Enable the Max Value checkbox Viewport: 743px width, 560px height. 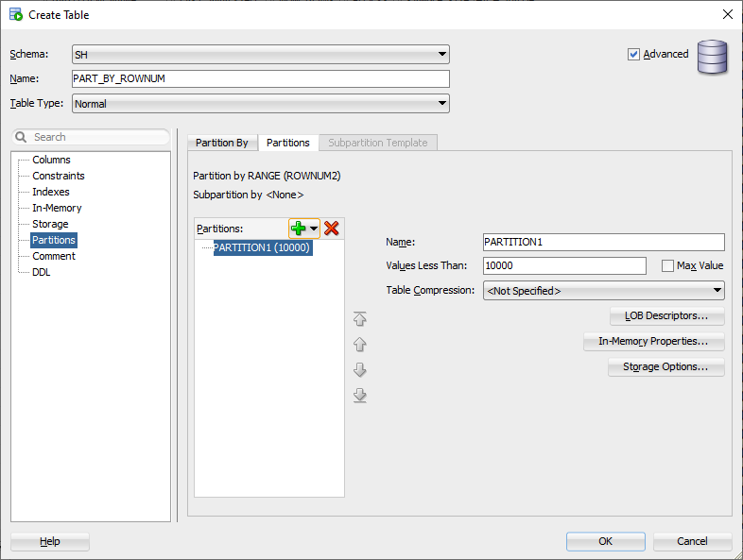(x=667, y=266)
